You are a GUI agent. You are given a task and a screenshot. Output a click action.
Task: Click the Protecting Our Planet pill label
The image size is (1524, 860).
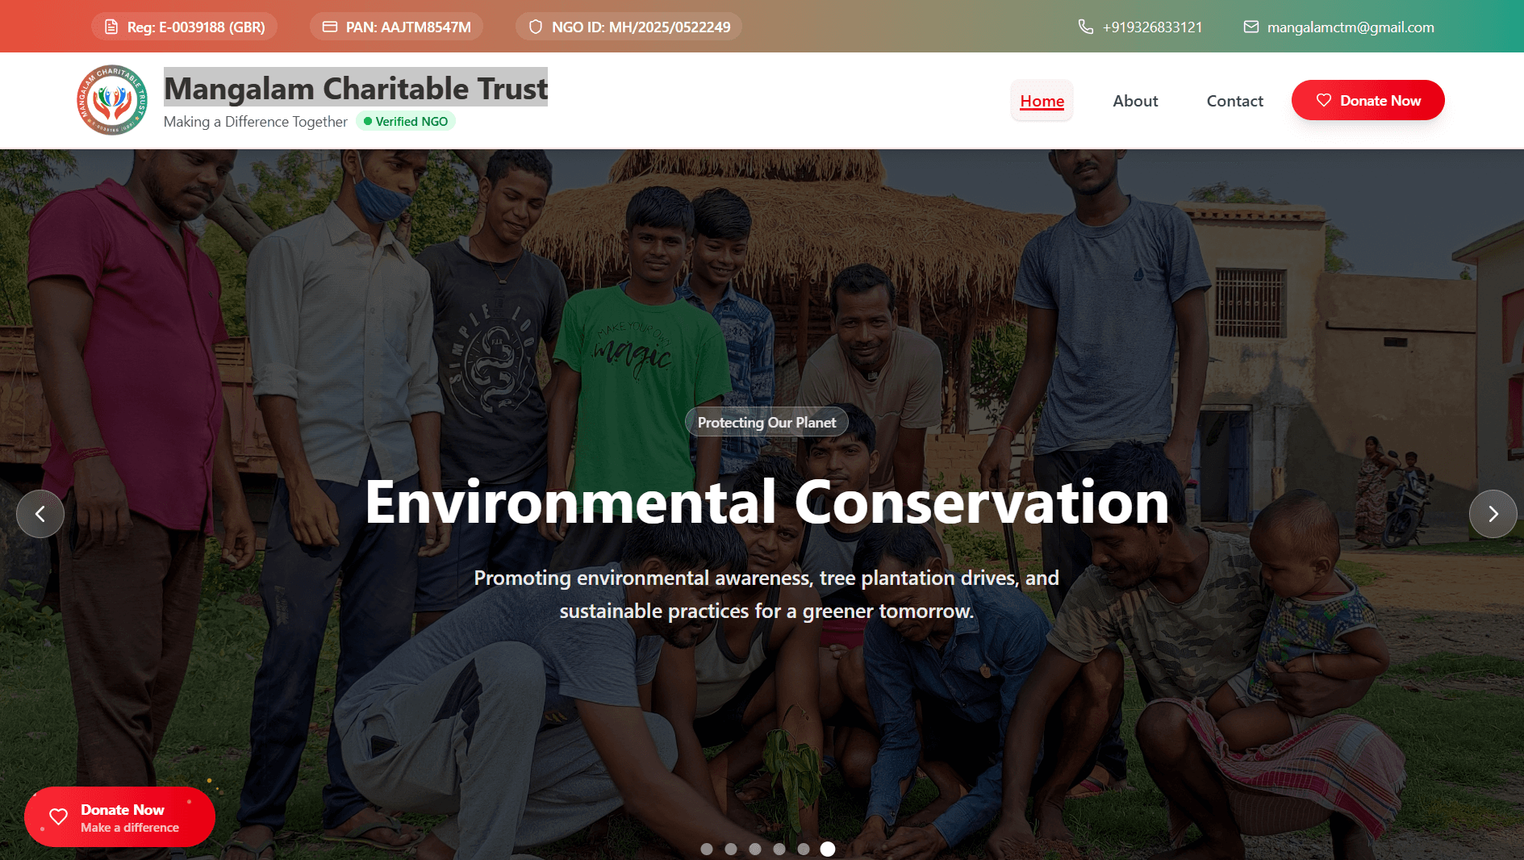click(766, 422)
